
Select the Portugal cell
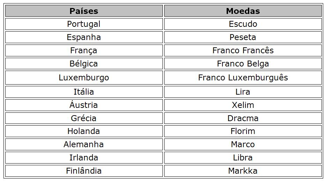point(84,24)
